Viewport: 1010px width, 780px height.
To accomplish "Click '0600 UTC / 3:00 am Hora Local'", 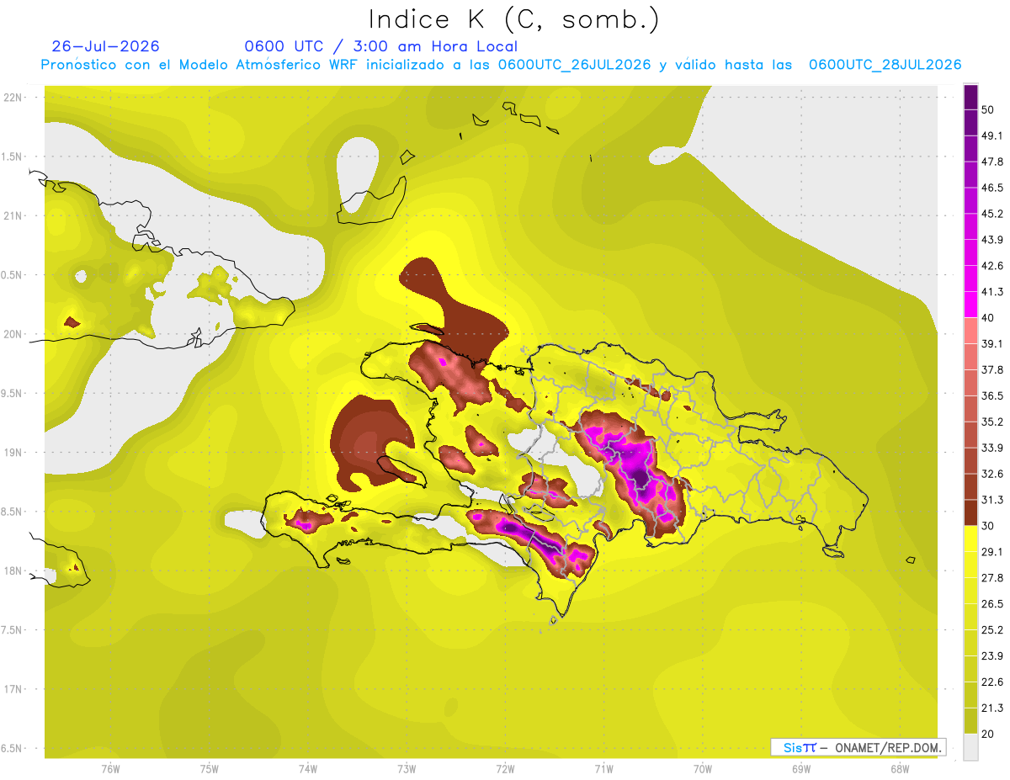I will pyautogui.click(x=381, y=46).
